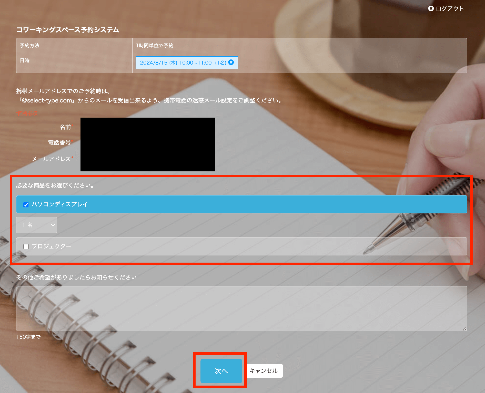Click the logout X circle icon
The width and height of the screenshot is (485, 393).
[431, 8]
